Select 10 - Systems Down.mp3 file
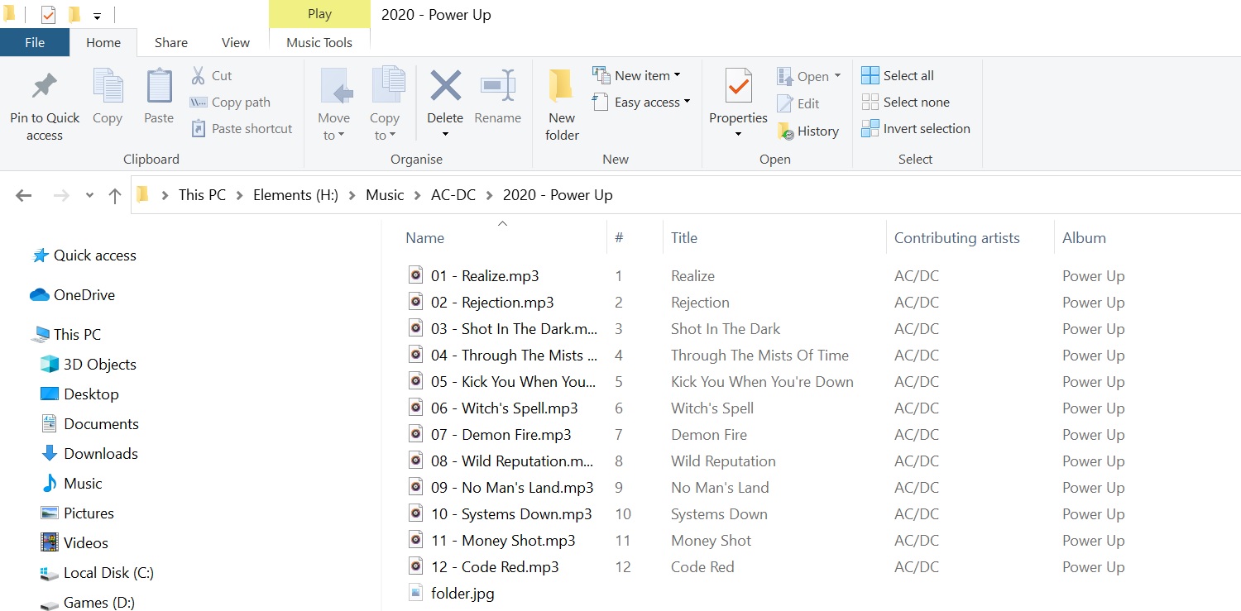 (x=501, y=514)
